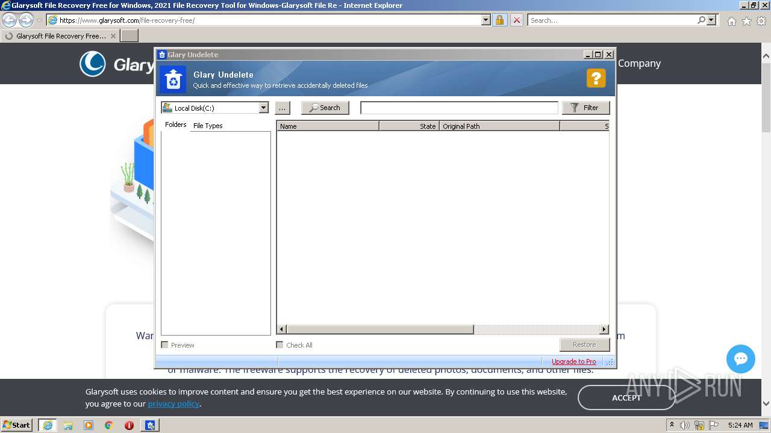The image size is (771, 433).
Task: Open the Windows Start menu
Action: 17,425
